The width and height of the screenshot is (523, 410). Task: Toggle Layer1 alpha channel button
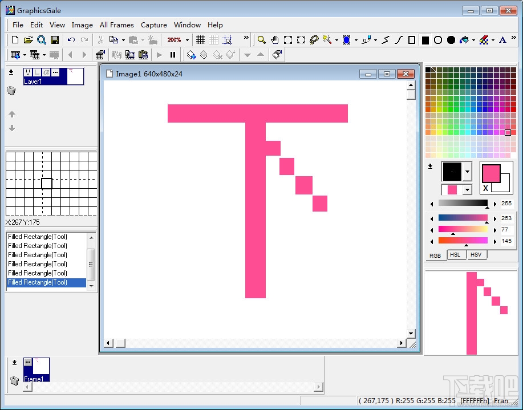point(46,72)
